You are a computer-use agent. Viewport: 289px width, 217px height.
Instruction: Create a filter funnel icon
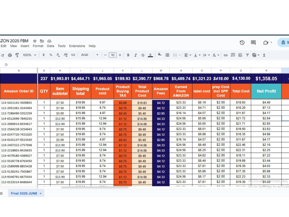coord(247,55)
